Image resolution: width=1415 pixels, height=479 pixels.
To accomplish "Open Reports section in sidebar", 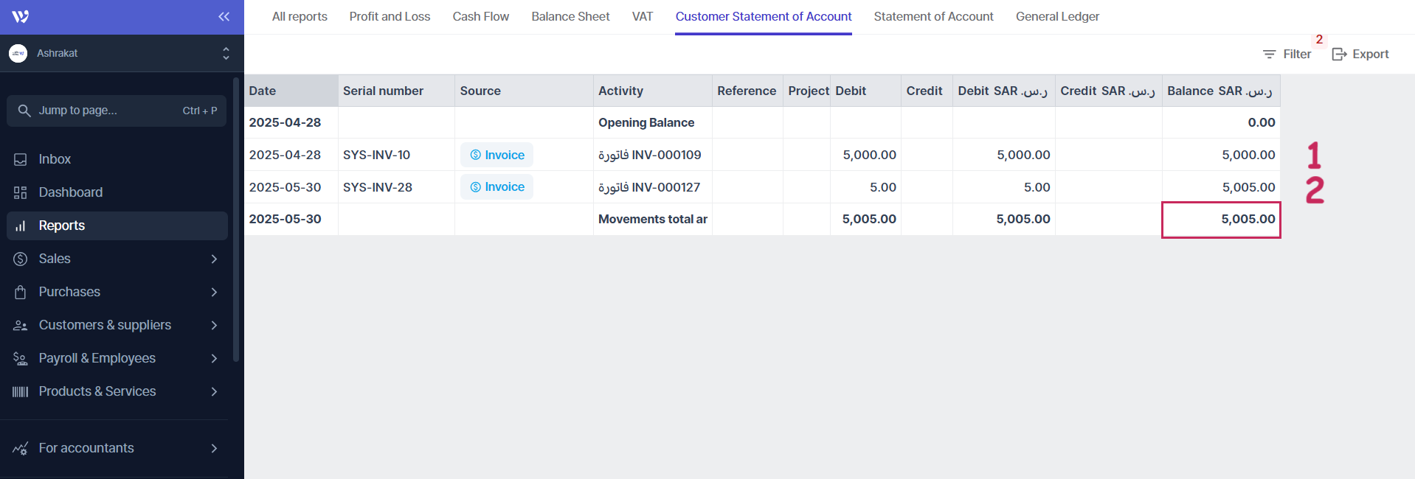I will point(62,225).
